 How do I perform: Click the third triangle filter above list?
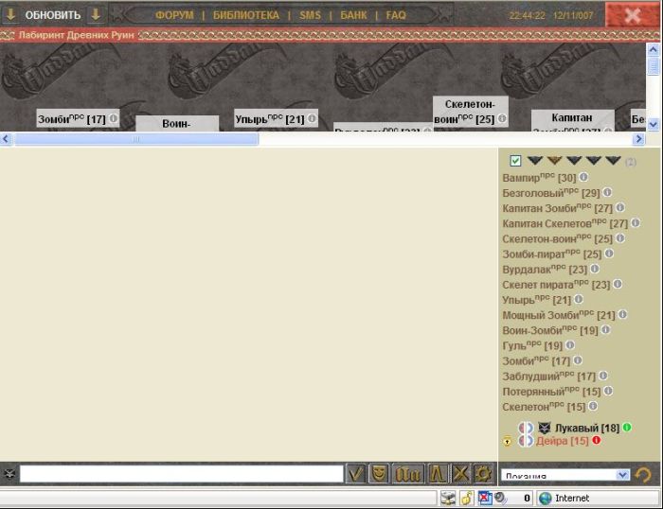point(574,160)
